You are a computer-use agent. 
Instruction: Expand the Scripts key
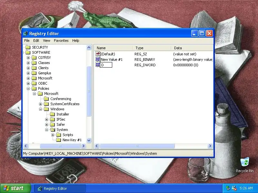pyautogui.click(x=53, y=135)
